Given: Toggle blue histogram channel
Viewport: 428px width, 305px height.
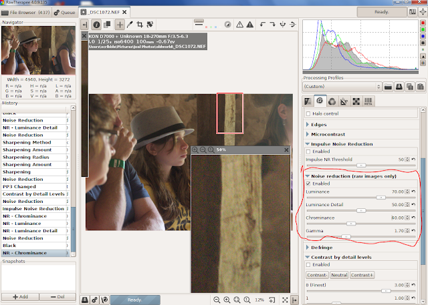Looking at the screenshot, I should (423, 36).
